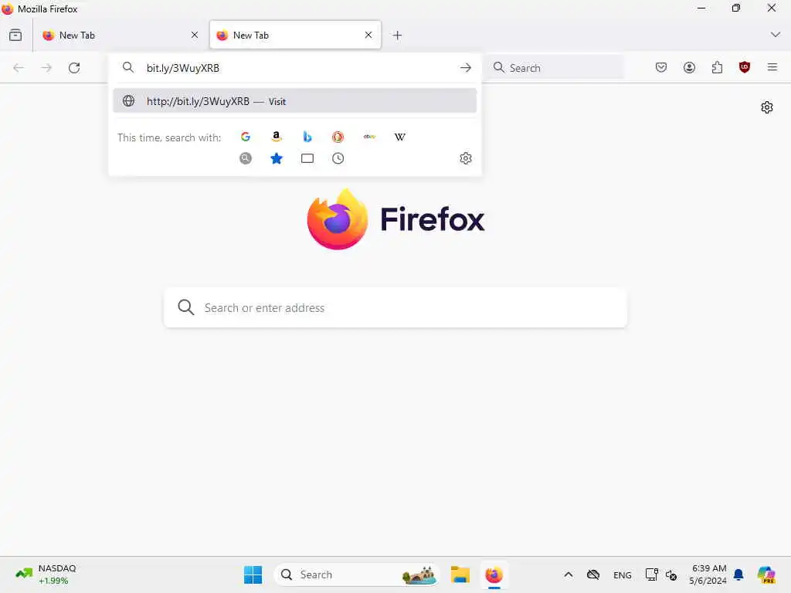Open NASDAQ widget on taskbar

click(x=46, y=574)
